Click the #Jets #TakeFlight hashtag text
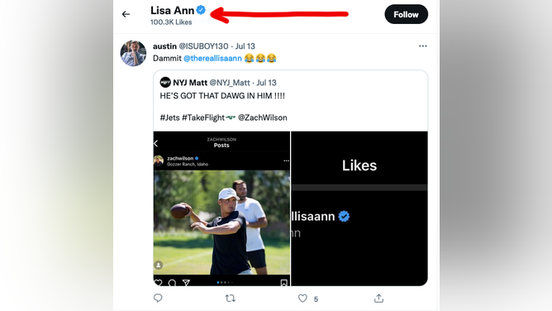 (193, 117)
